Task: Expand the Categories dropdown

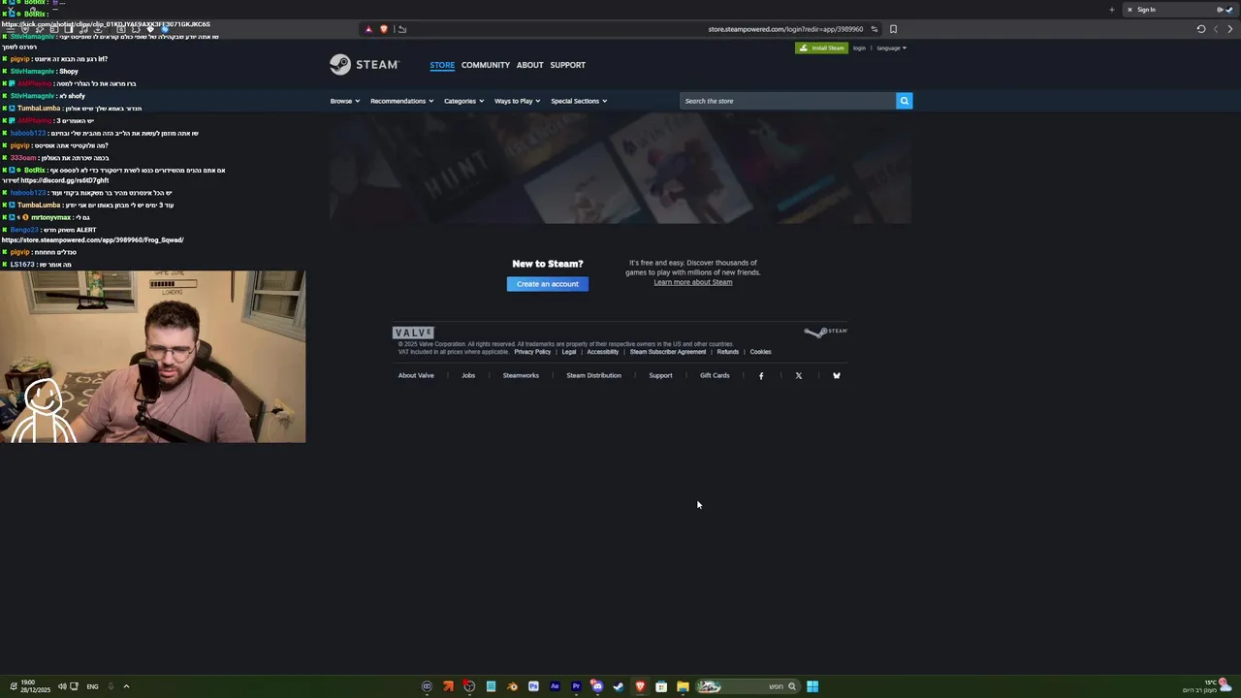Action: pyautogui.click(x=463, y=101)
